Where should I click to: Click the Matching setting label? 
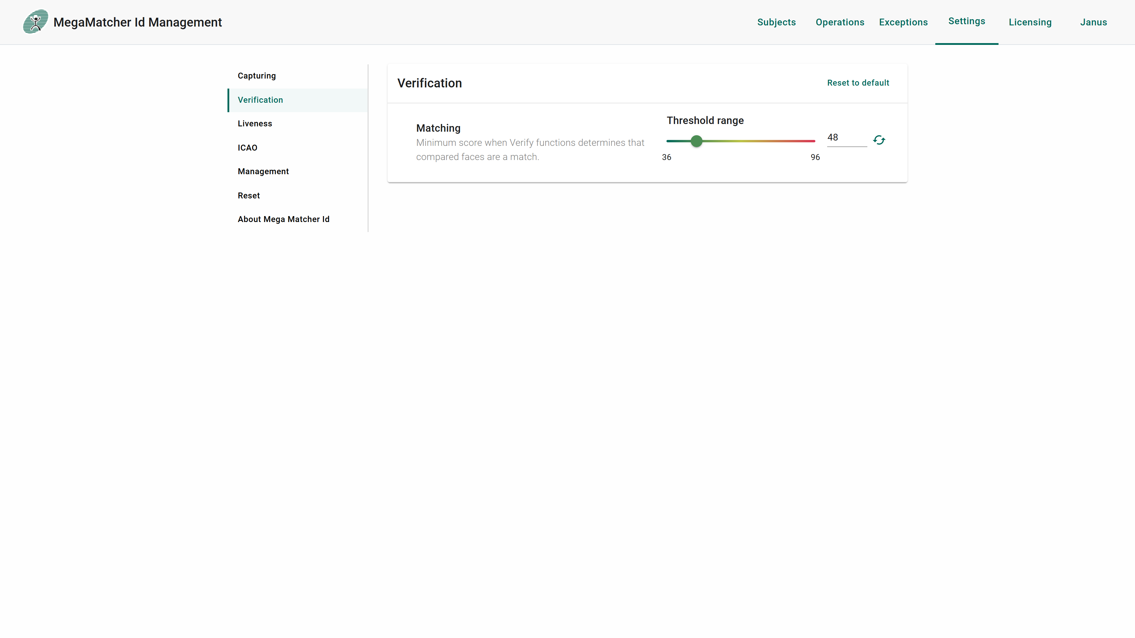(x=438, y=128)
